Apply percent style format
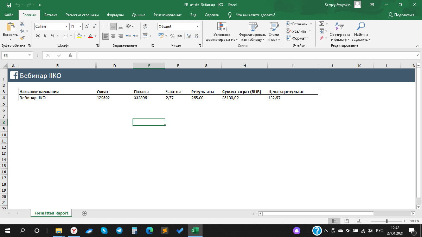Image resolution: width=422 pixels, height=237 pixels. click(x=172, y=36)
